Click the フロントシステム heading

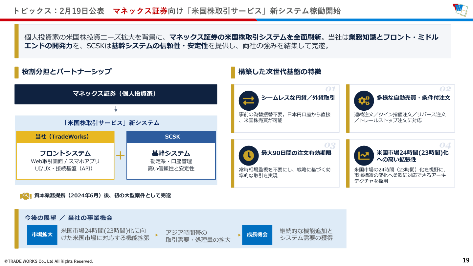[x=65, y=153]
